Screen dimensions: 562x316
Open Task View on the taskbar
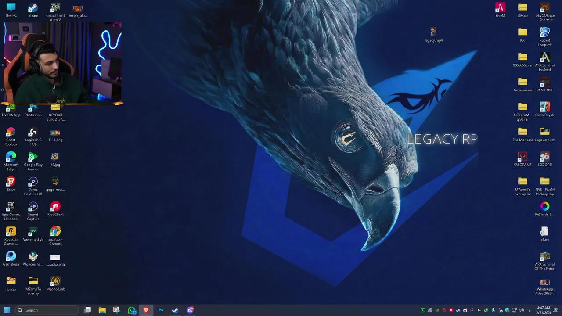pos(87,310)
